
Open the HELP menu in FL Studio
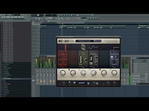click(x=23, y=17)
